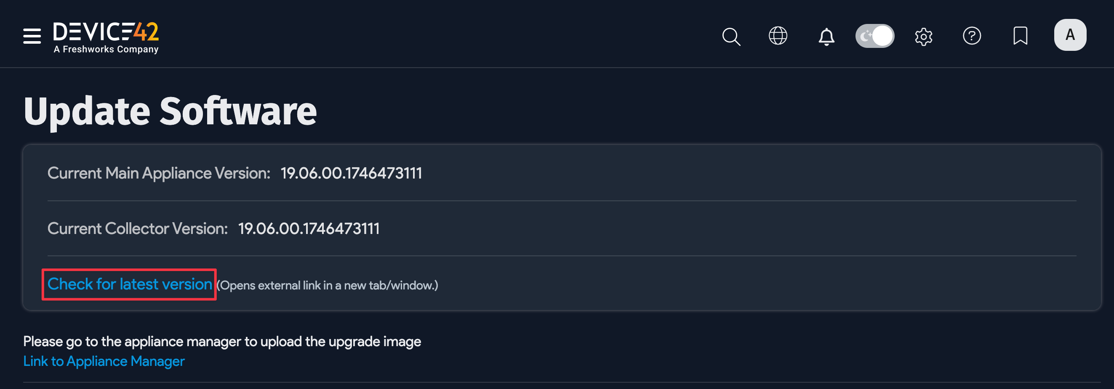The width and height of the screenshot is (1114, 389).
Task: Open the sidebar menu to browse sections
Action: click(x=31, y=36)
